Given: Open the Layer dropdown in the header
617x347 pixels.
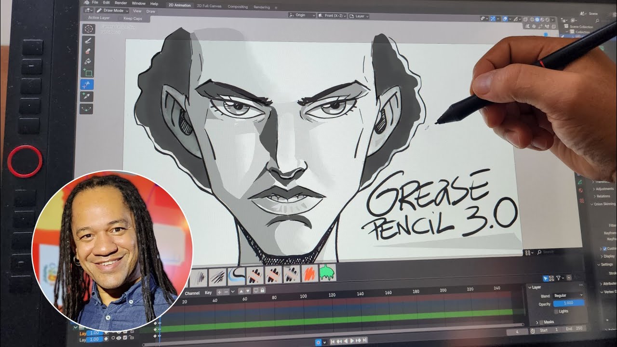Looking at the screenshot, I should coord(359,16).
